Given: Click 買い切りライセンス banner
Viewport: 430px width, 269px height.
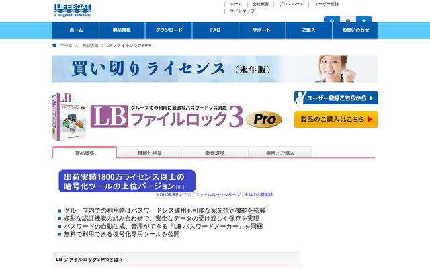Looking at the screenshot, I should (x=215, y=69).
